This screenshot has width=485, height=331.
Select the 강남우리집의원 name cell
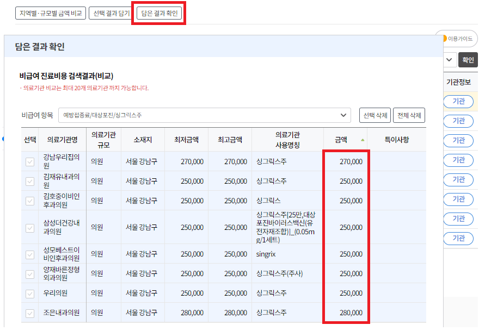point(62,161)
